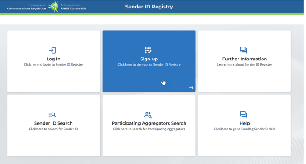Click the ComReg star logo in header
Viewport: 306px width, 164px height.
(x=53, y=7)
